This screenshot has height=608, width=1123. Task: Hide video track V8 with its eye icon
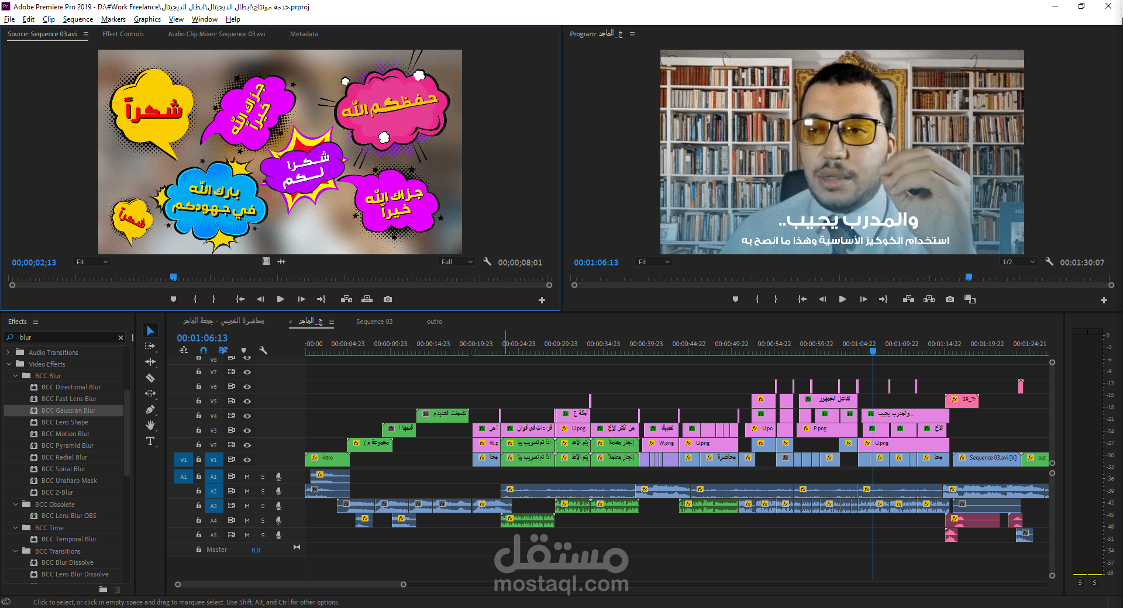pos(247,358)
